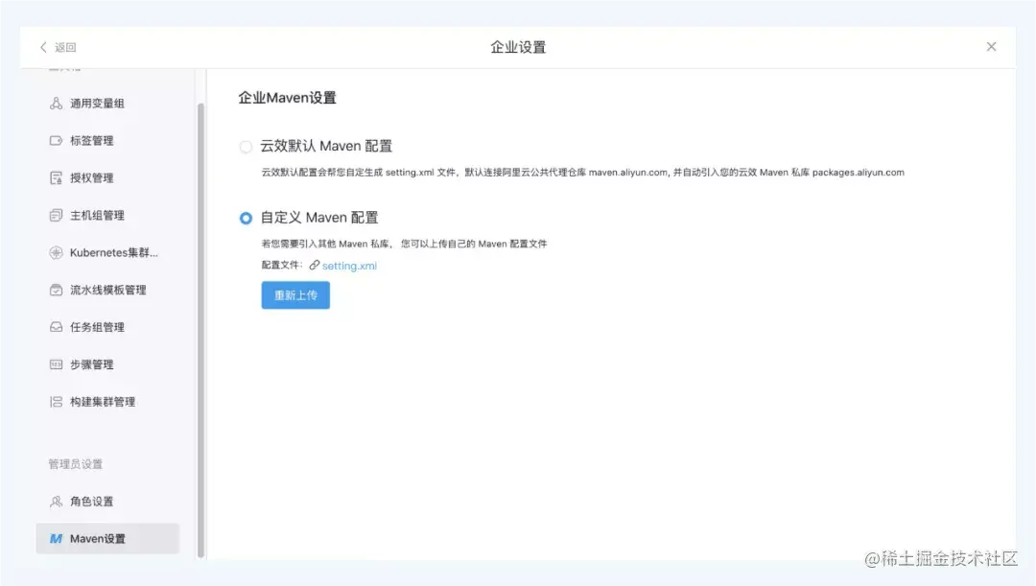Click the 主机组管理 icon
The width and height of the screenshot is (1036, 586).
point(57,216)
